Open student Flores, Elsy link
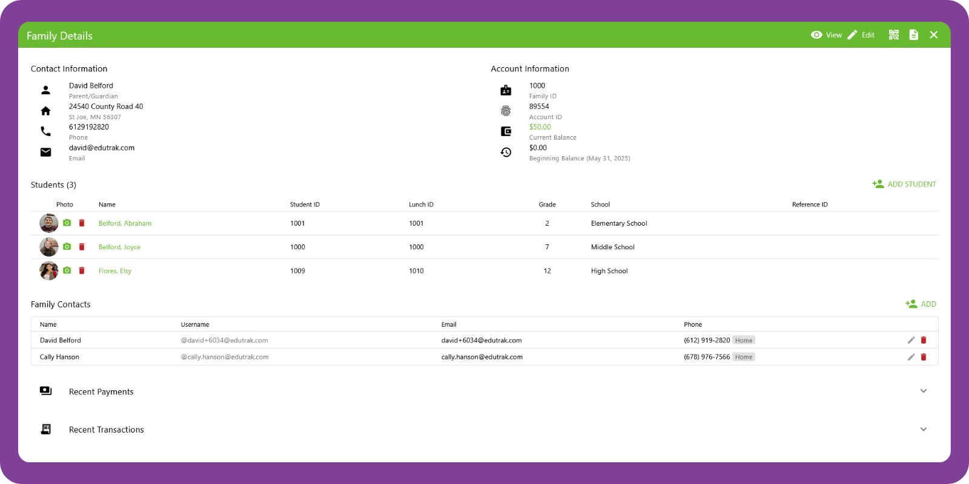 pyautogui.click(x=115, y=271)
